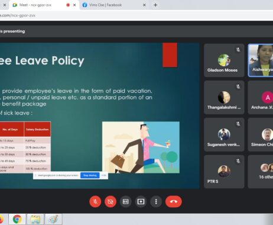Click the Facebook favicon on the tab
This screenshot has width=273, height=225.
pyautogui.click(x=84, y=5)
